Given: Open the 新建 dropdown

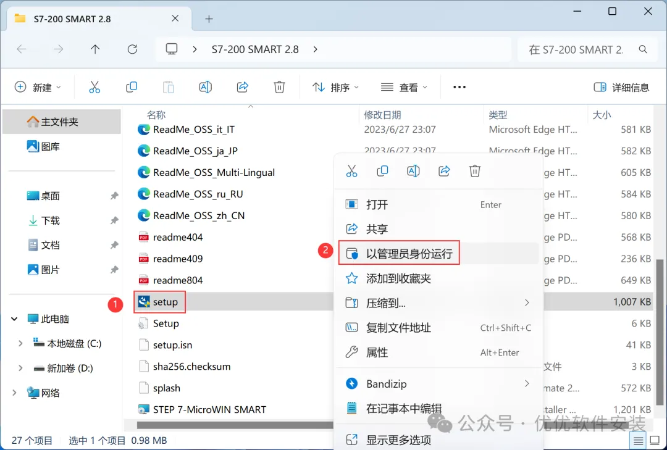Looking at the screenshot, I should pos(38,87).
